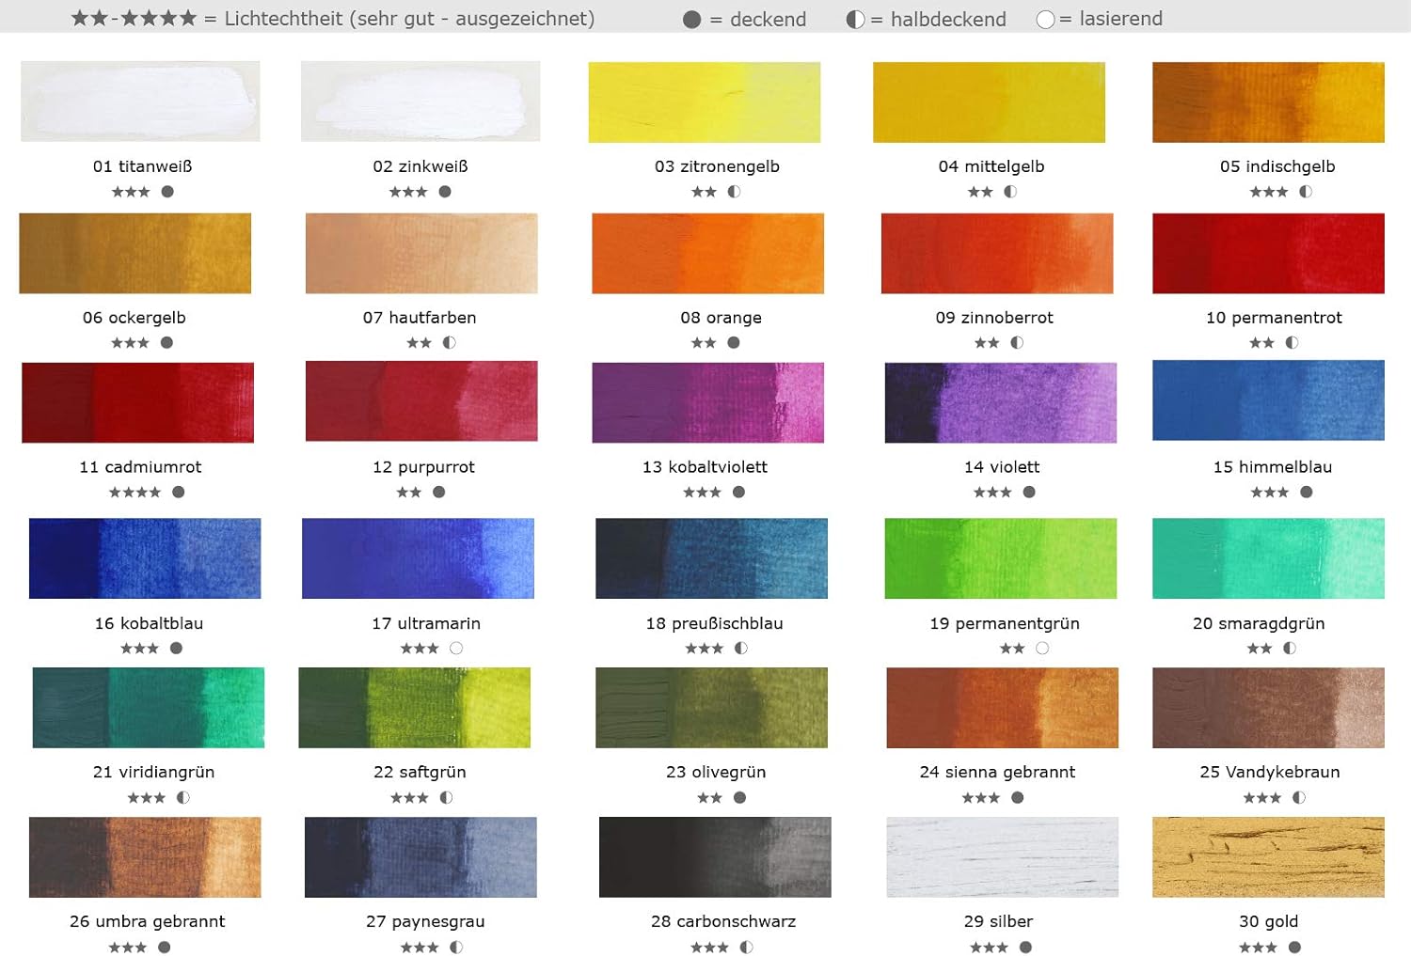Click the filled circle under 30 gold
The image size is (1411, 956).
click(1294, 948)
